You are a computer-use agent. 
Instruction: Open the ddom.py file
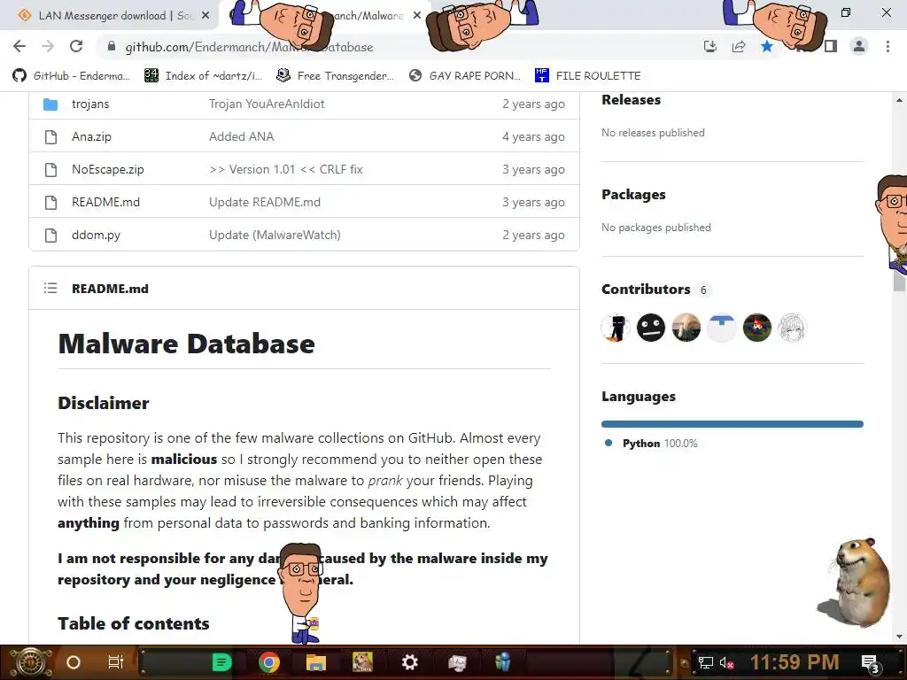tap(96, 236)
